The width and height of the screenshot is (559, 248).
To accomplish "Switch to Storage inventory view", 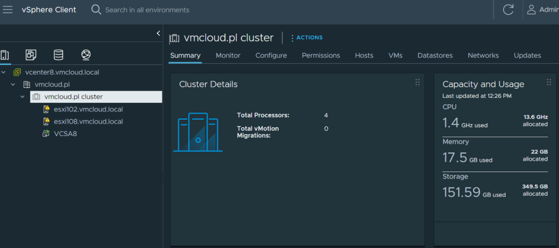I will (58, 55).
